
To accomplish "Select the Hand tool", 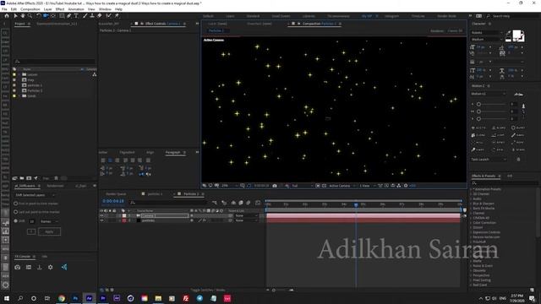I will coord(23,16).
